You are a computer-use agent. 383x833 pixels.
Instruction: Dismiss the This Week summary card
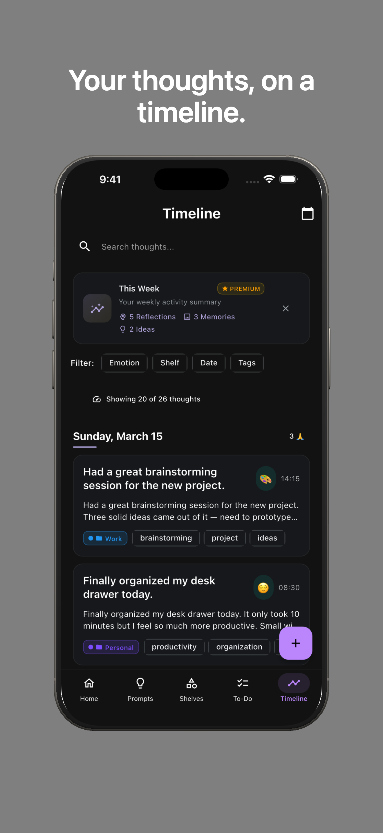tap(286, 308)
